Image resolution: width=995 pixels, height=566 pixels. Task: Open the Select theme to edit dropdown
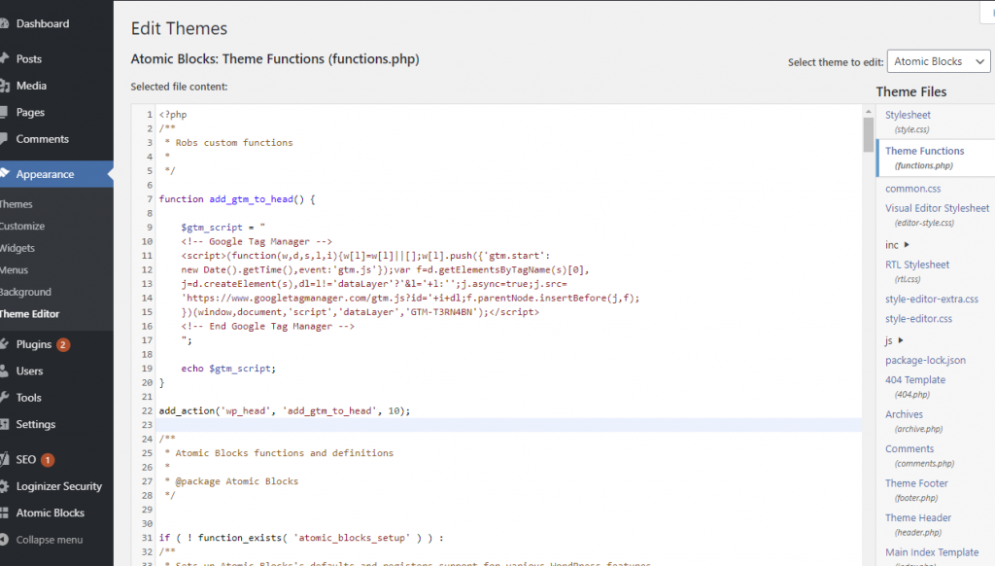[938, 61]
